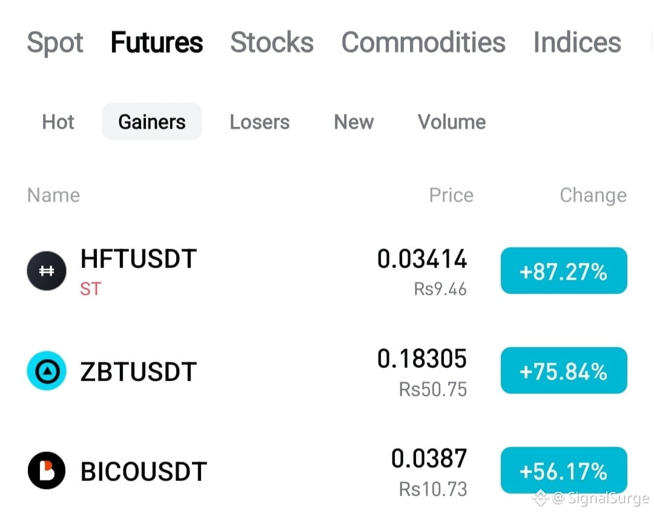The width and height of the screenshot is (654, 513).
Task: Switch to the Indices tab
Action: (x=577, y=42)
